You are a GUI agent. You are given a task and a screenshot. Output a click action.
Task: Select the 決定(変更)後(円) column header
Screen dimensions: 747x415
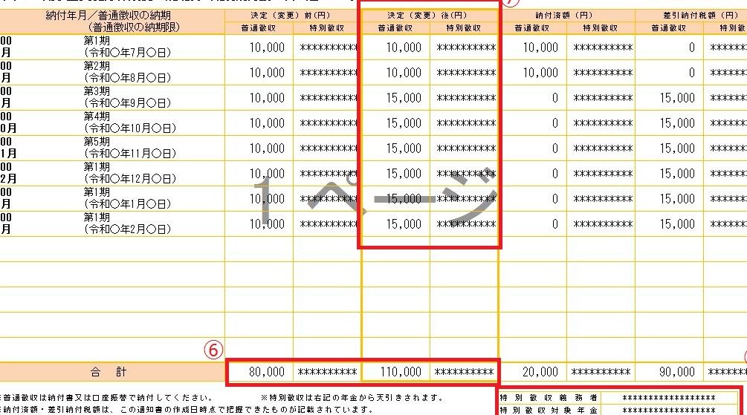point(429,15)
